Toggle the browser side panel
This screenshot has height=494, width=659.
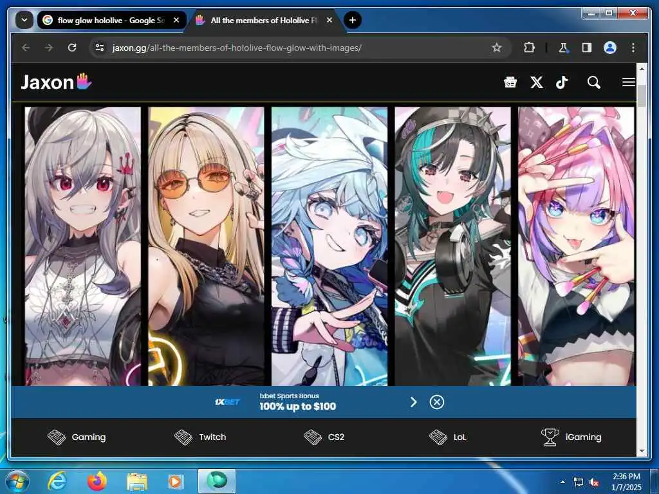tap(587, 48)
